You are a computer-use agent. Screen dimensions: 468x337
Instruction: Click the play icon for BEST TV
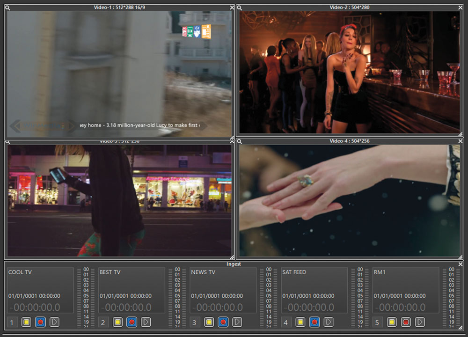coord(146,322)
